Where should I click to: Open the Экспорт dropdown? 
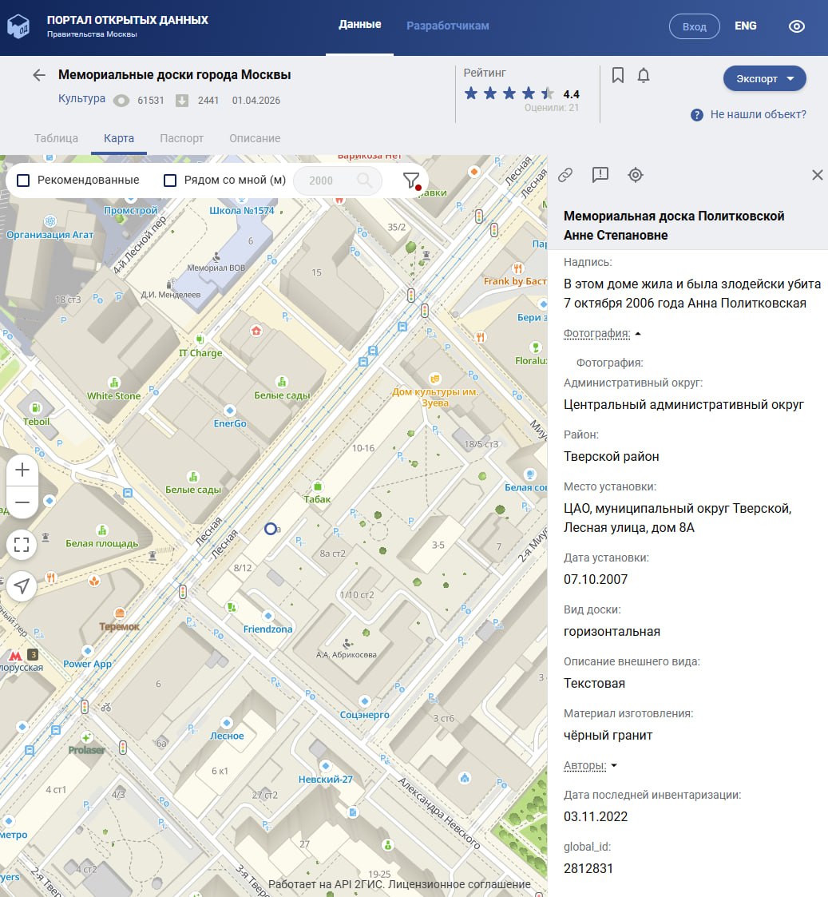[x=765, y=79]
